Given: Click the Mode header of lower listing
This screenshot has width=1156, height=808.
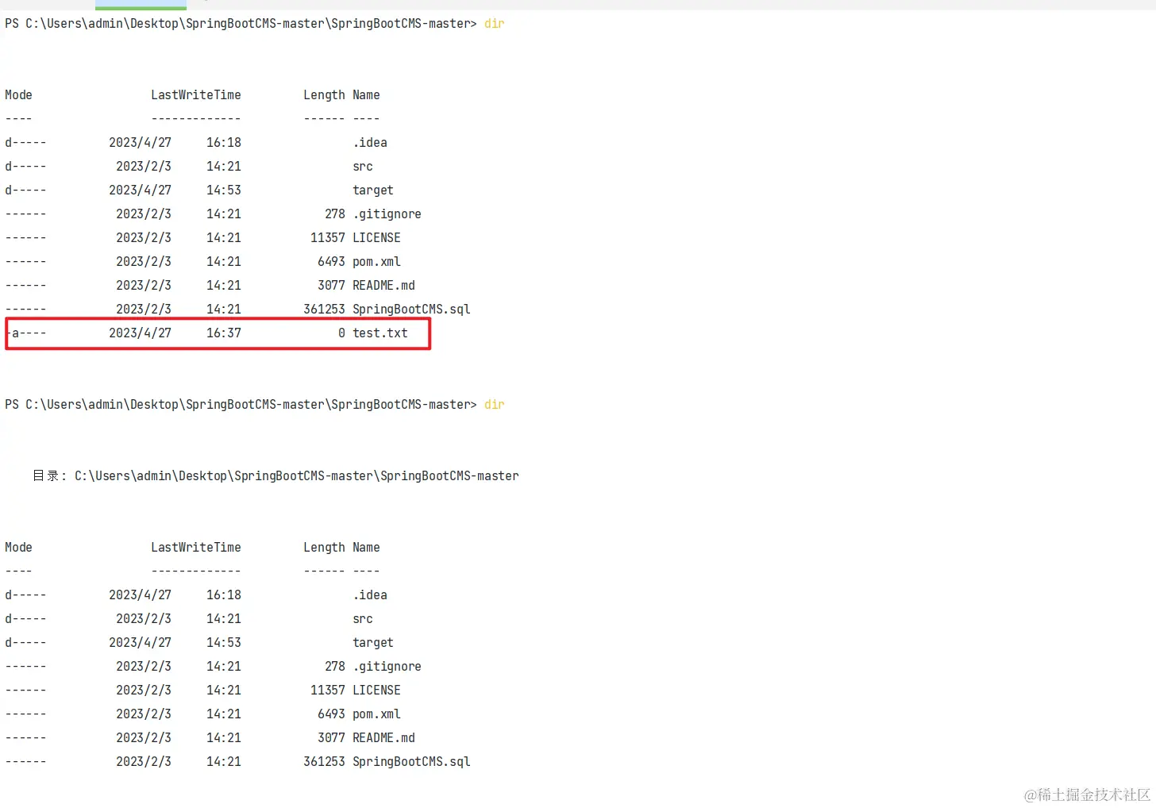Looking at the screenshot, I should (x=19, y=548).
